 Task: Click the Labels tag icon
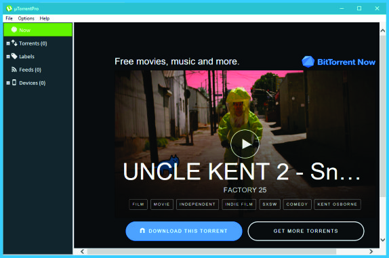14,56
